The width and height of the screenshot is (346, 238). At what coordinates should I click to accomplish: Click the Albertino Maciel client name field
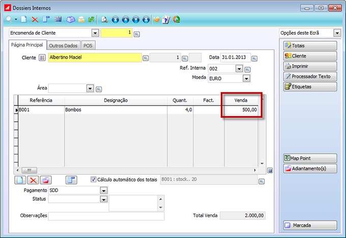95,58
